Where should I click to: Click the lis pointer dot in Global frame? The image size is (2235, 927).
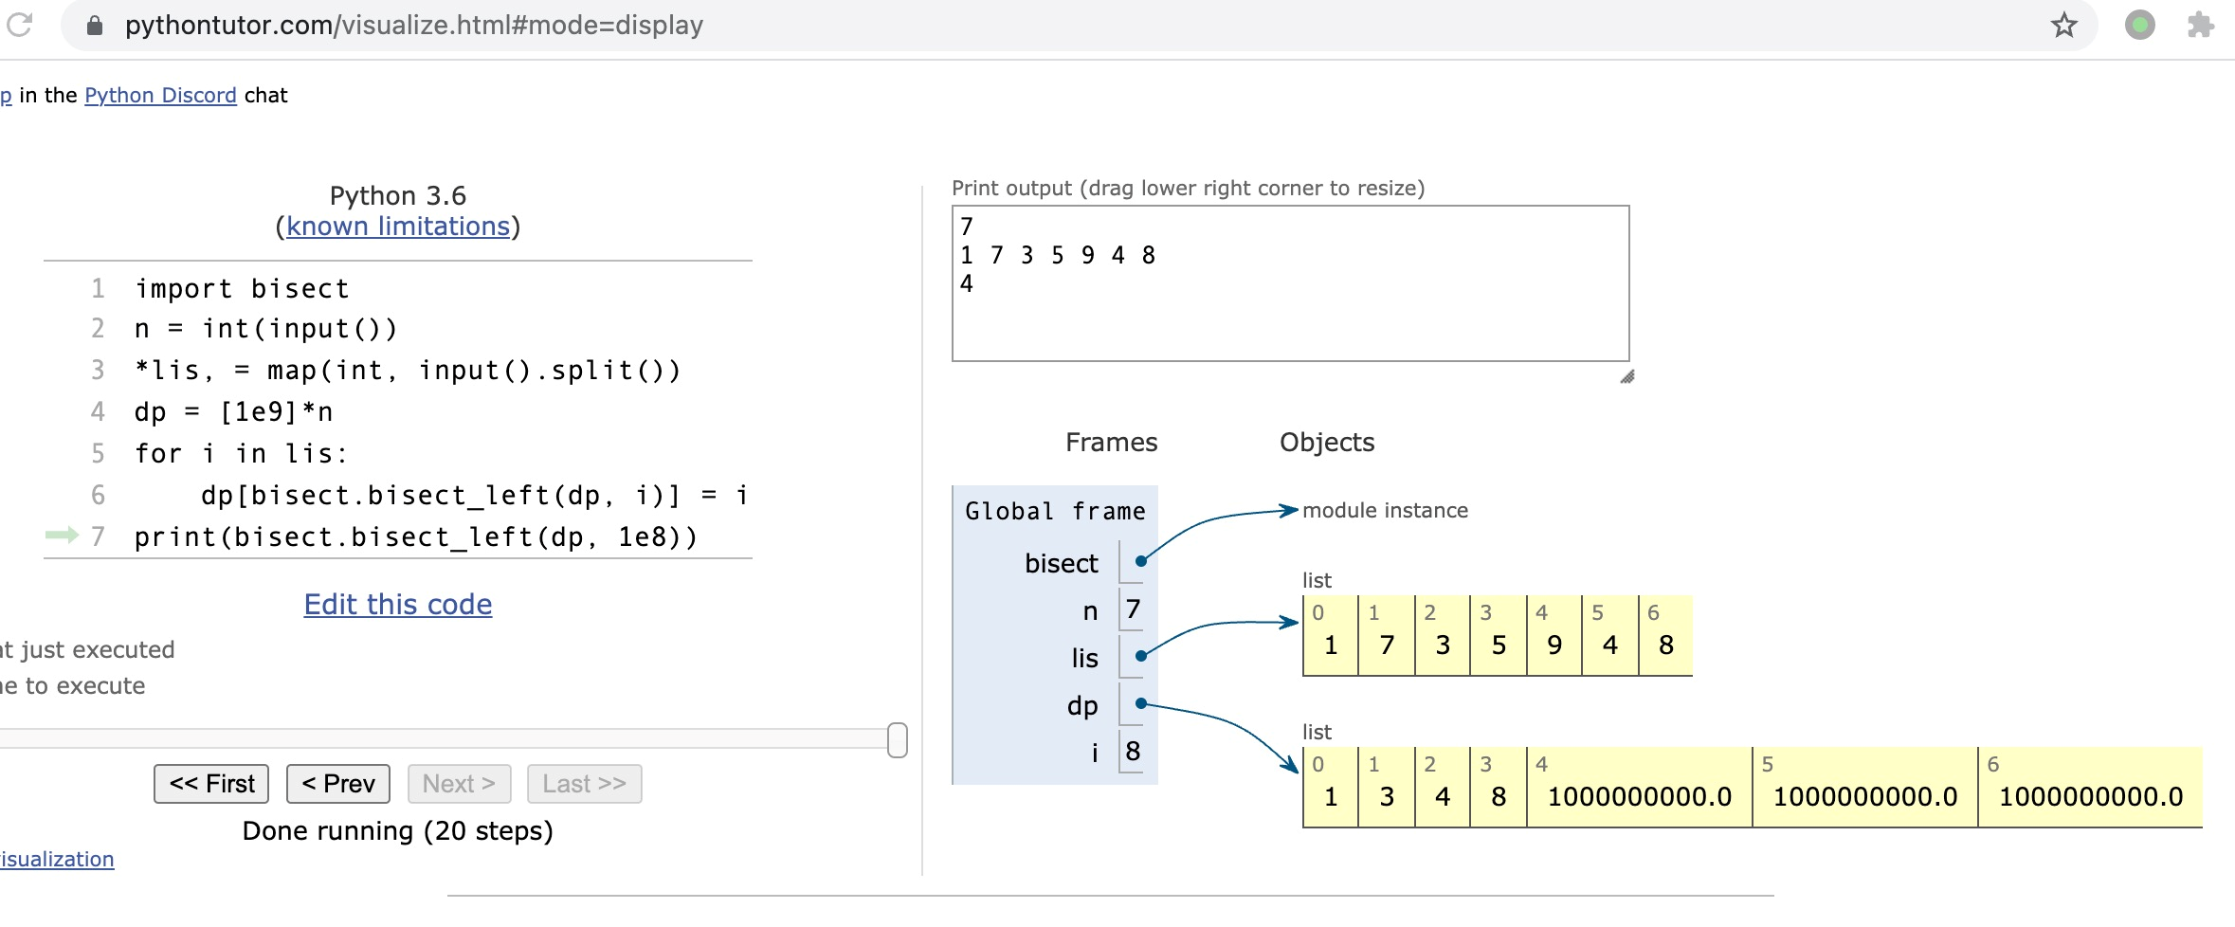click(1141, 656)
